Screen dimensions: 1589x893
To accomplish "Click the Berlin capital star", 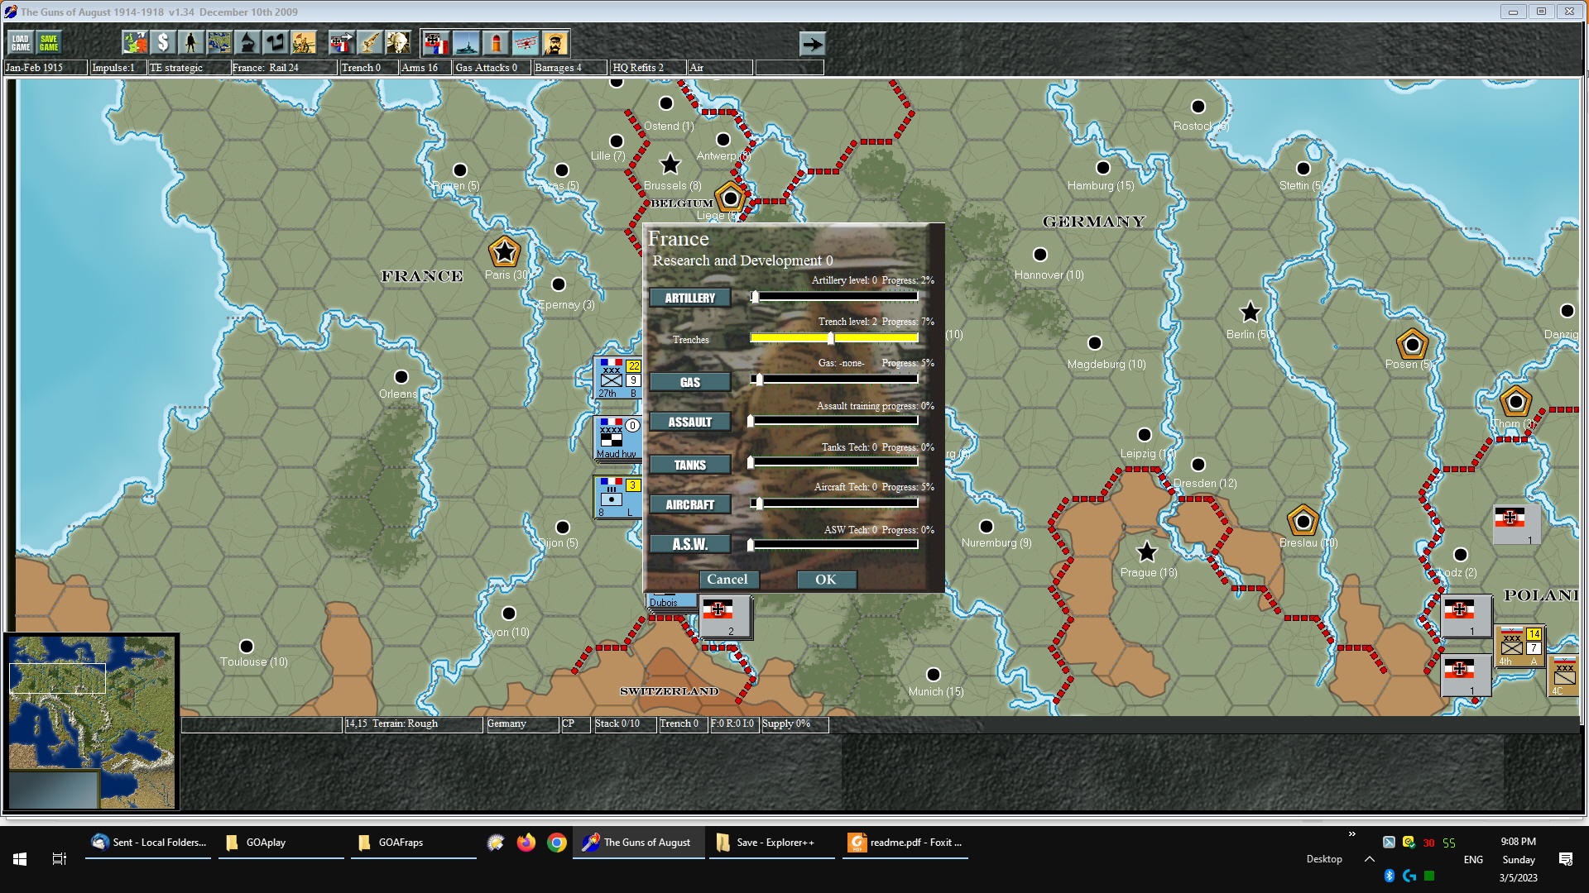I will (1250, 313).
